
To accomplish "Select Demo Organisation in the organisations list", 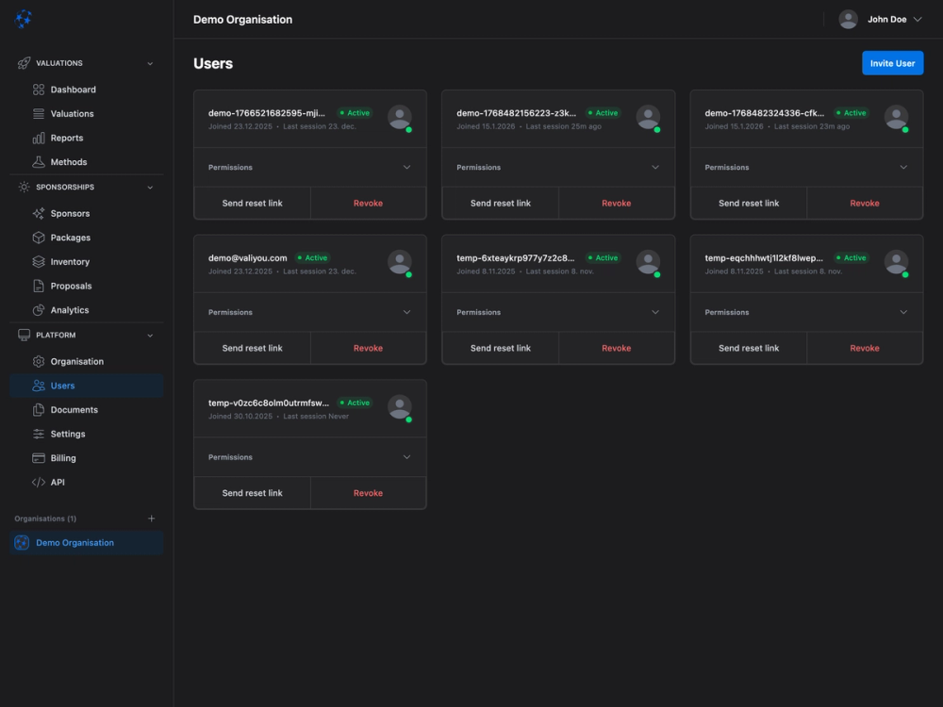I will click(x=74, y=542).
